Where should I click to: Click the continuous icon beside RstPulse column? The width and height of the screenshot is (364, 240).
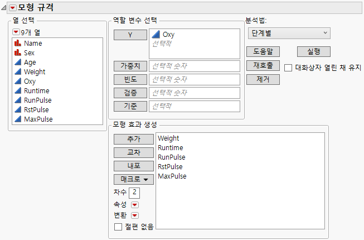(x=18, y=109)
